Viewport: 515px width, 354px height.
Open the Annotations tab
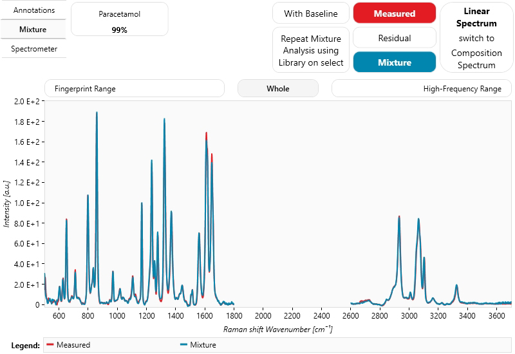click(x=33, y=11)
